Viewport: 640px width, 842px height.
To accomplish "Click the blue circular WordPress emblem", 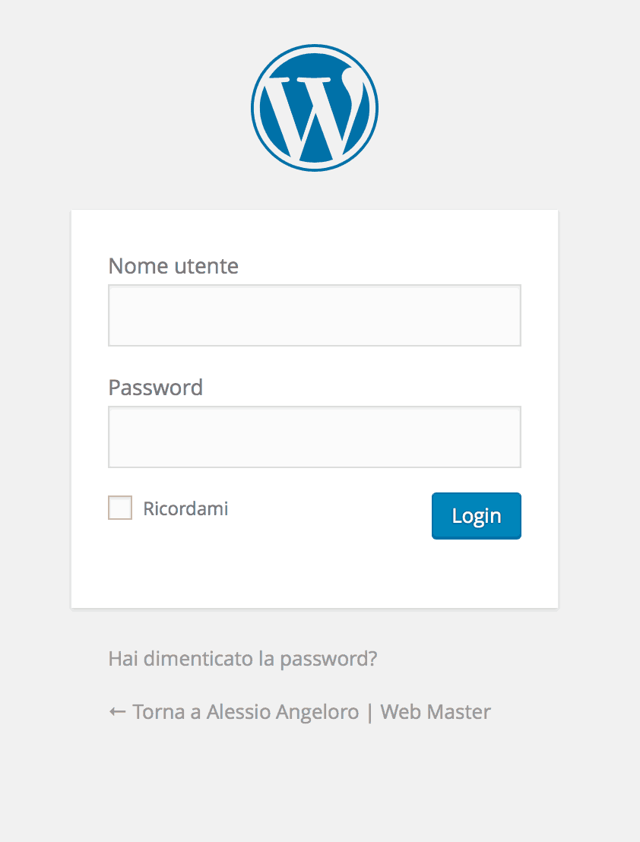I will pos(314,107).
